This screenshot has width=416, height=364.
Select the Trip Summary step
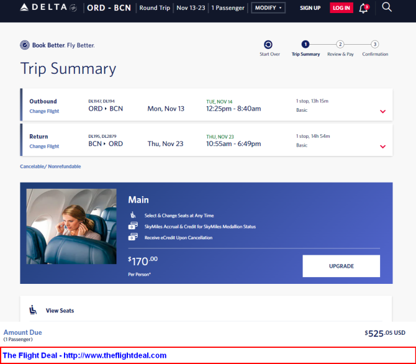(305, 48)
